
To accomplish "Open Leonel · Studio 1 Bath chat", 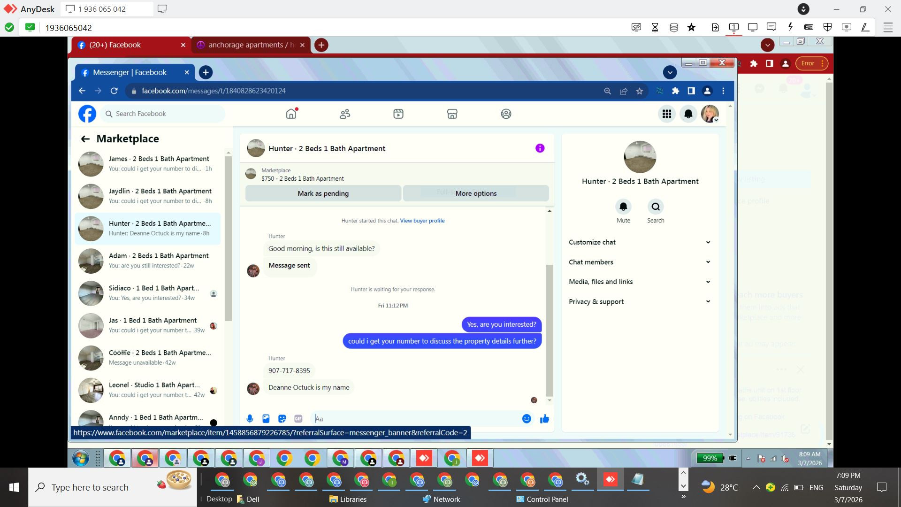I will [x=147, y=390].
